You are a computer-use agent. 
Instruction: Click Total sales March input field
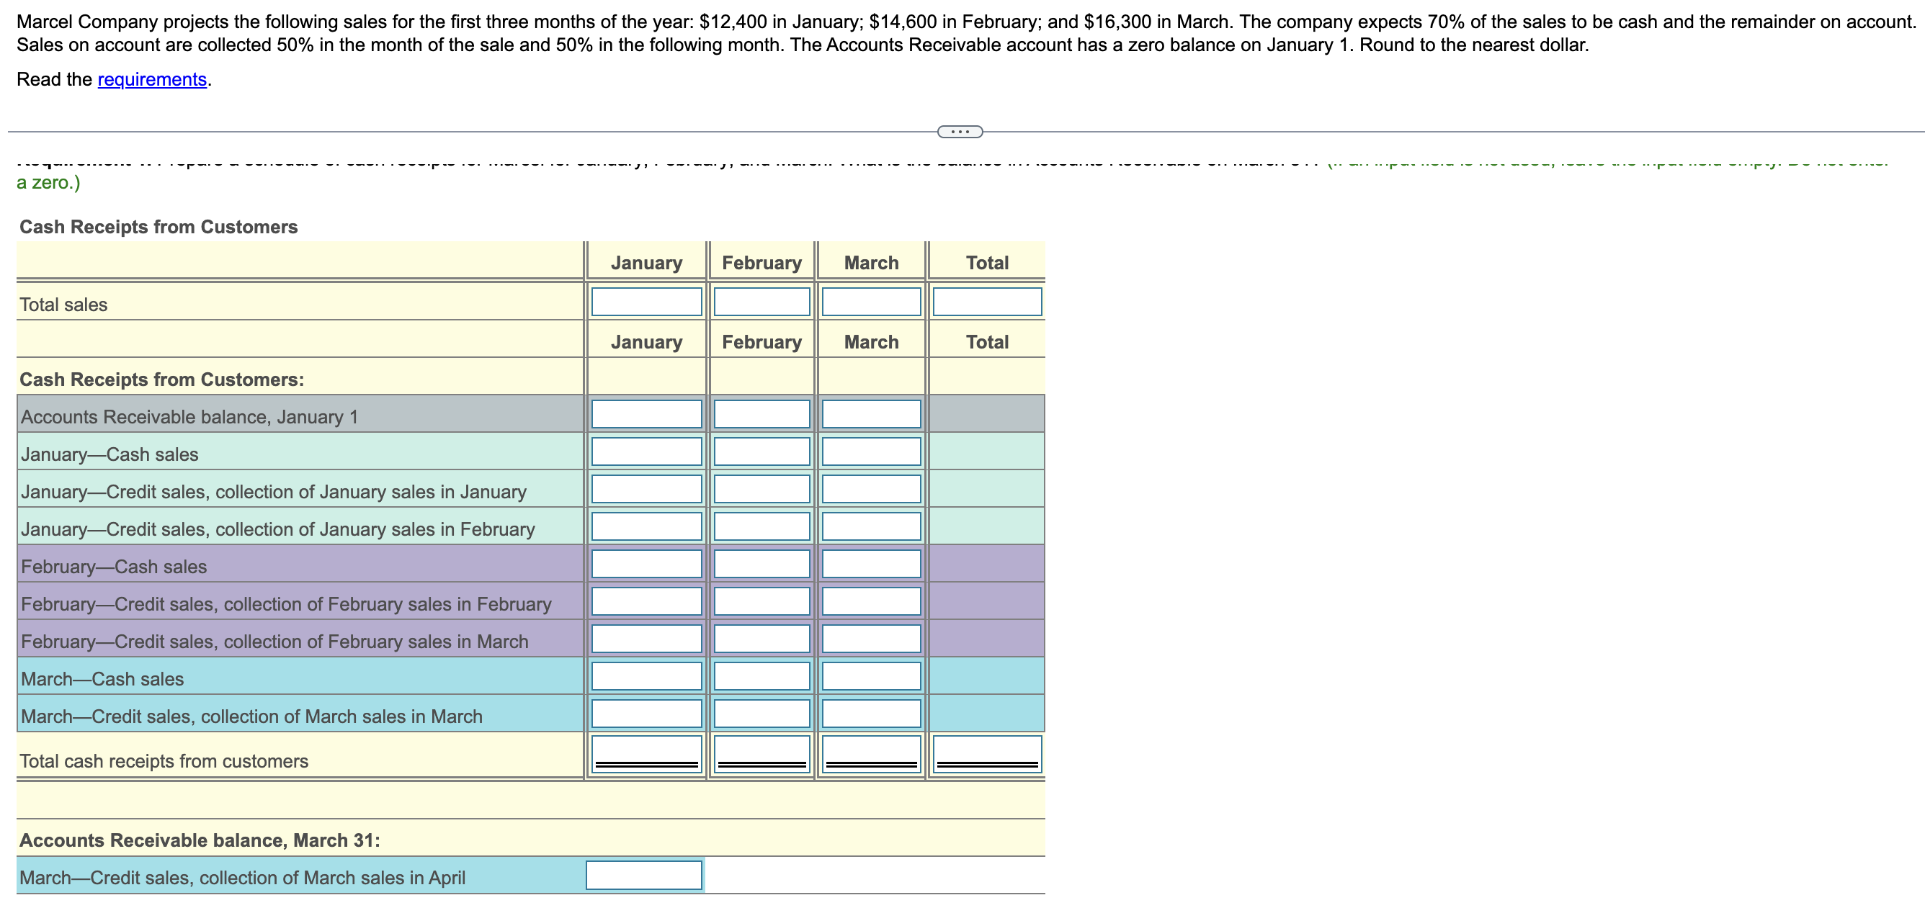pos(870,302)
